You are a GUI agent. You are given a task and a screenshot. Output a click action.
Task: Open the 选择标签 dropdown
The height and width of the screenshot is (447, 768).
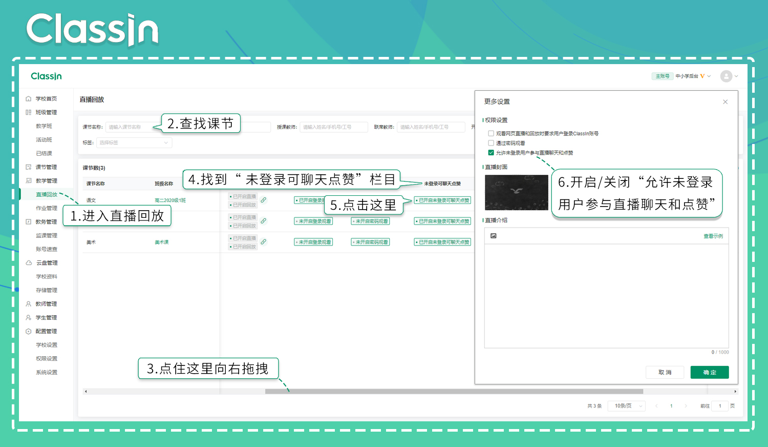(134, 143)
